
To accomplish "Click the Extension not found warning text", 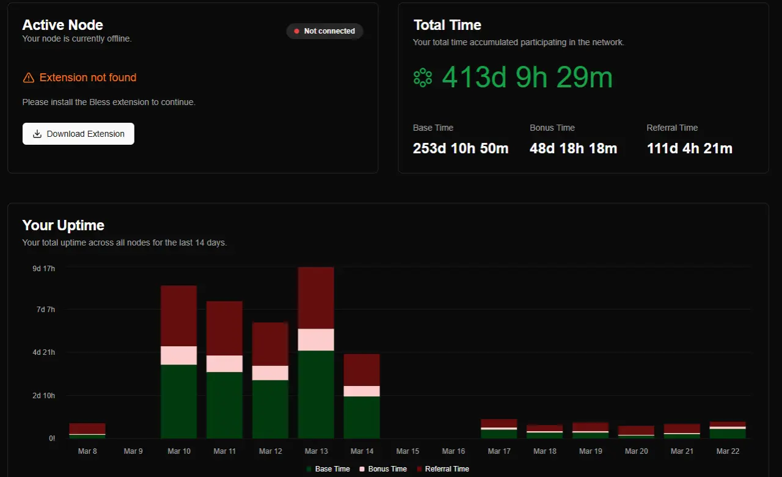I will (88, 78).
